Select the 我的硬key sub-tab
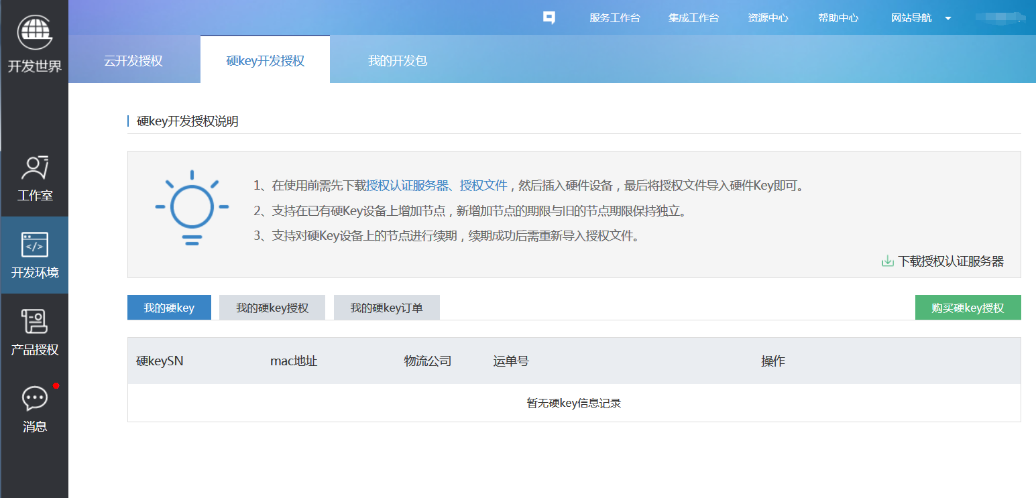The height and width of the screenshot is (498, 1036). (x=169, y=308)
